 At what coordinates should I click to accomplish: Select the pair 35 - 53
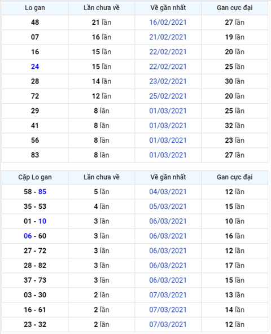[x=35, y=206]
